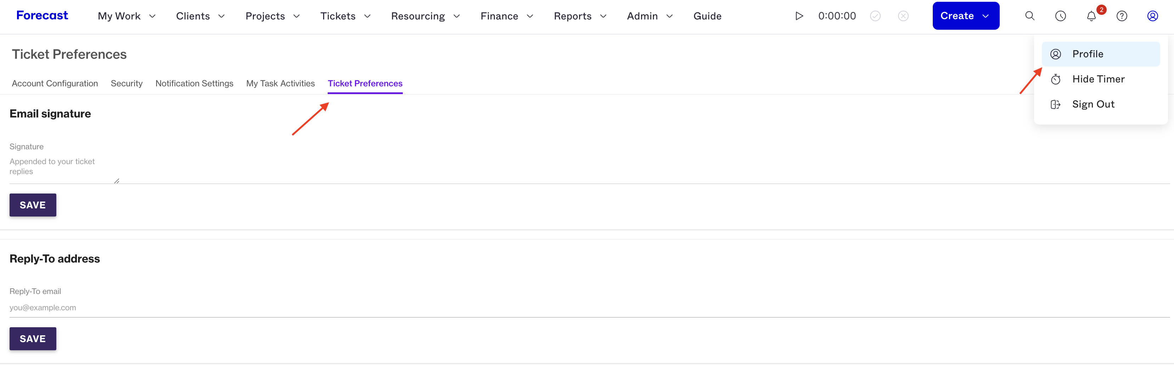Expand the Reports menu
This screenshot has height=392, width=1174.
click(580, 16)
